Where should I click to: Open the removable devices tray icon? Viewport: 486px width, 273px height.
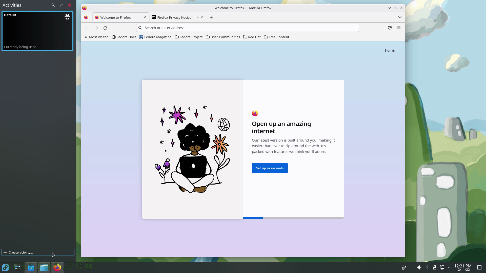point(435,267)
